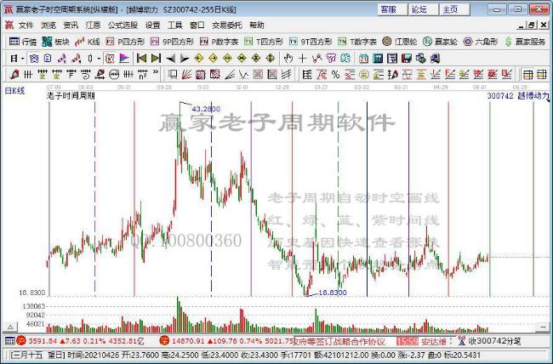Step chart forward with right black arrow
Screen dimensions: 553x364
coord(185,58)
